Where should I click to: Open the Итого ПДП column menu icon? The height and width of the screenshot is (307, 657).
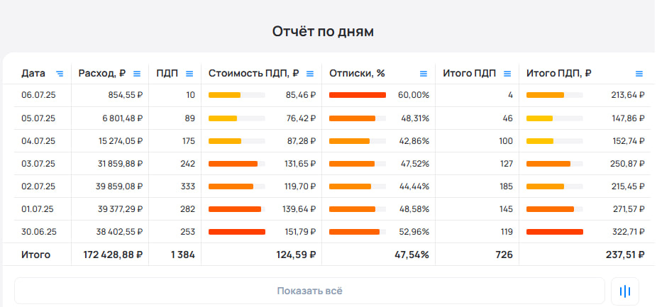click(507, 73)
